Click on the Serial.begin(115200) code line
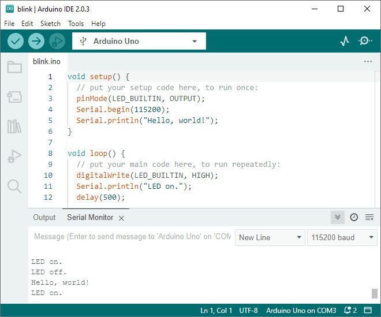Viewport: 381px width, 317px height. click(x=123, y=109)
